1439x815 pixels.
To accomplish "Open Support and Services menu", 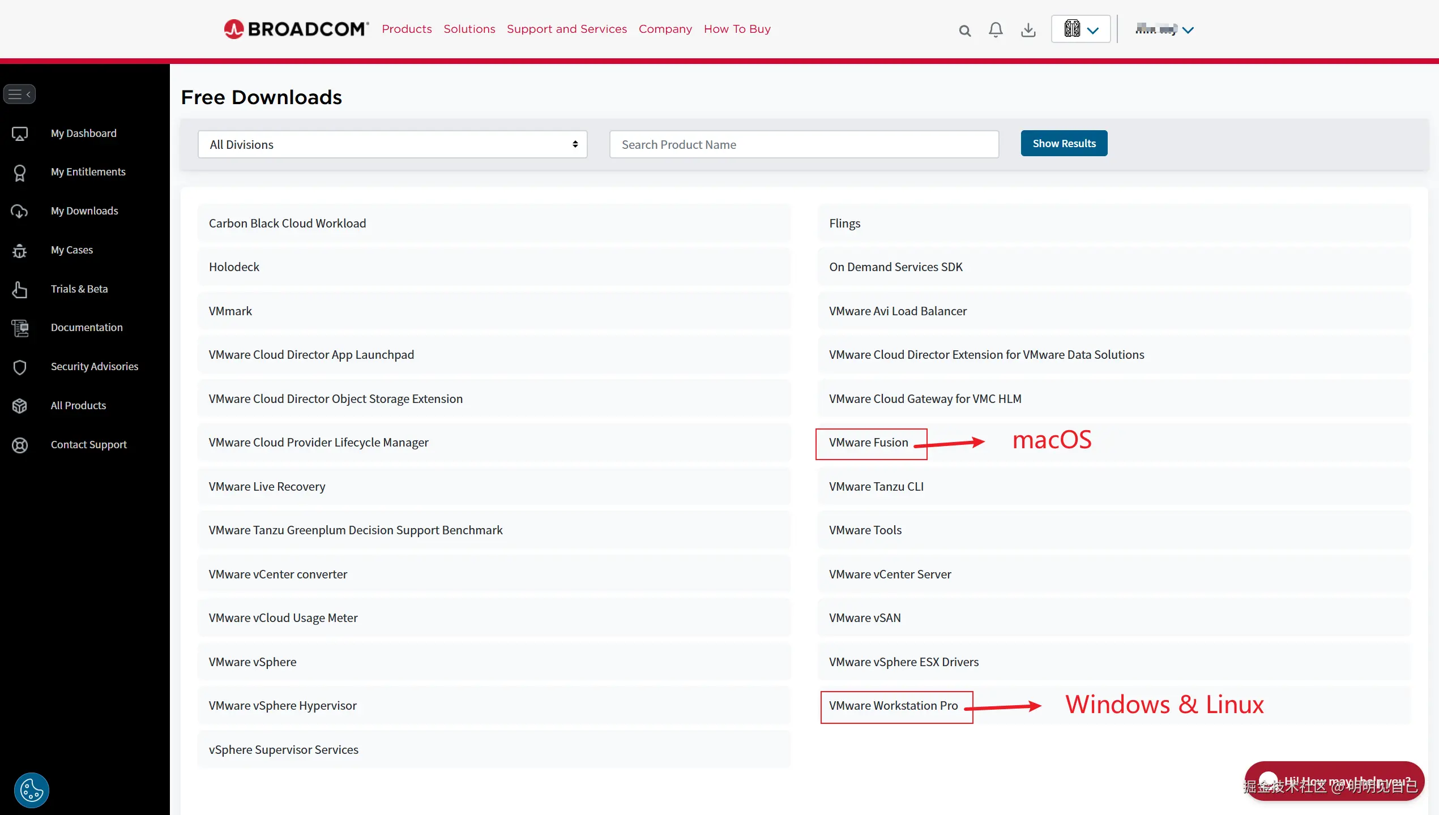I will (566, 29).
